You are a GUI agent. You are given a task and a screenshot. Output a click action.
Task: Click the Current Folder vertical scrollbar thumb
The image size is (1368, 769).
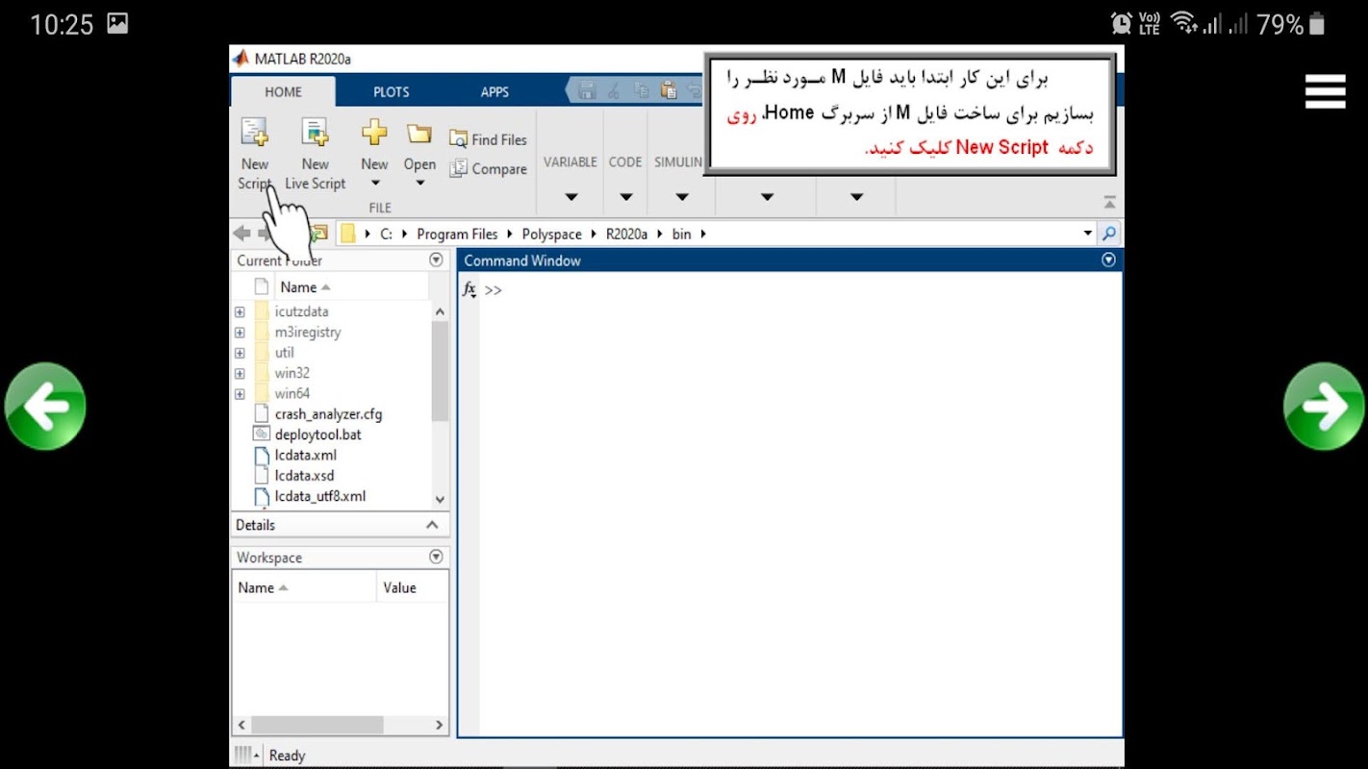pos(441,370)
